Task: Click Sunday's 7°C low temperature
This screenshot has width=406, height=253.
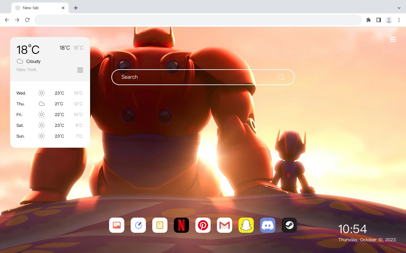Action: 79,136
